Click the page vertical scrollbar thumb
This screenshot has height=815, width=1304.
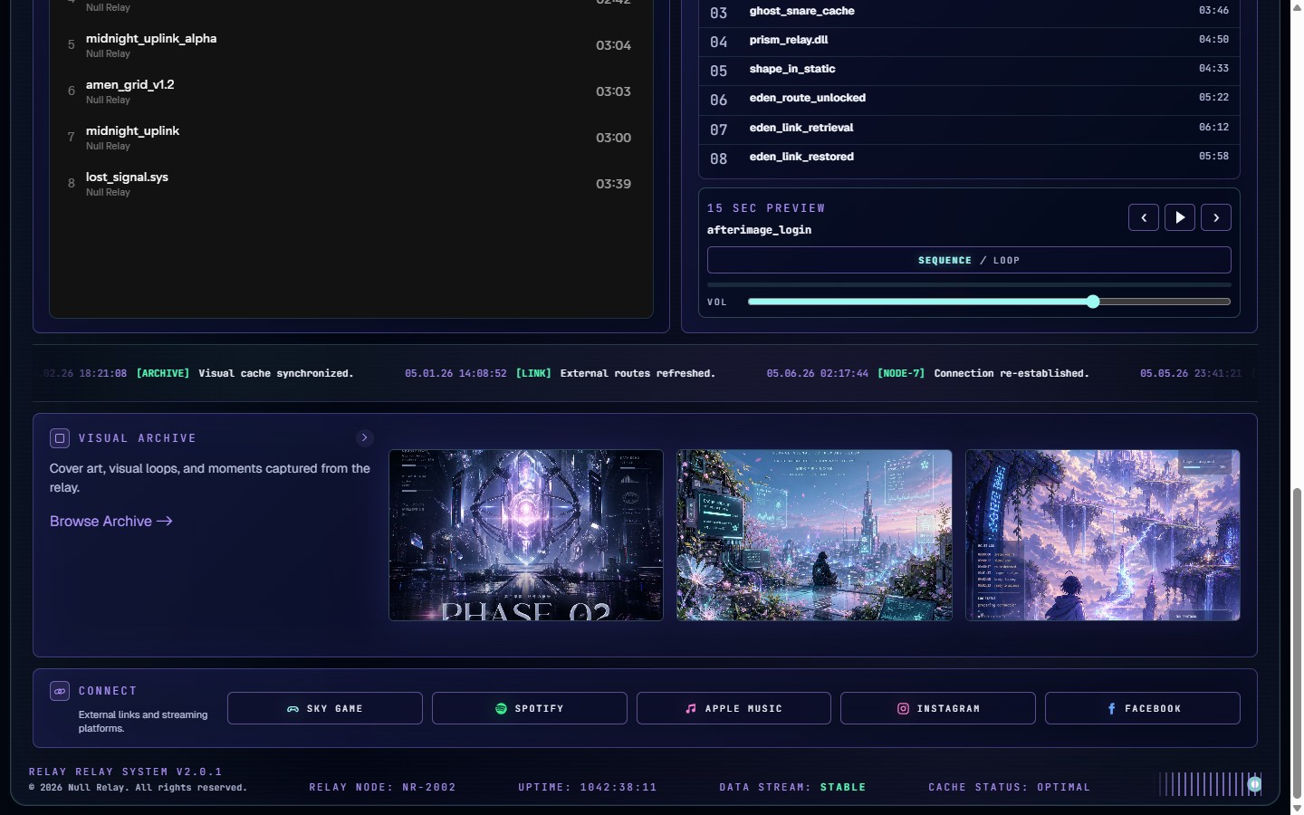click(1297, 643)
